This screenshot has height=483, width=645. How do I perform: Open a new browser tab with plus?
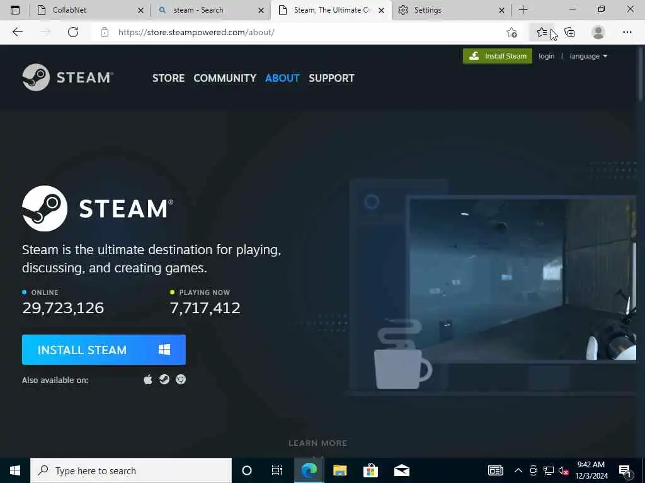click(523, 10)
